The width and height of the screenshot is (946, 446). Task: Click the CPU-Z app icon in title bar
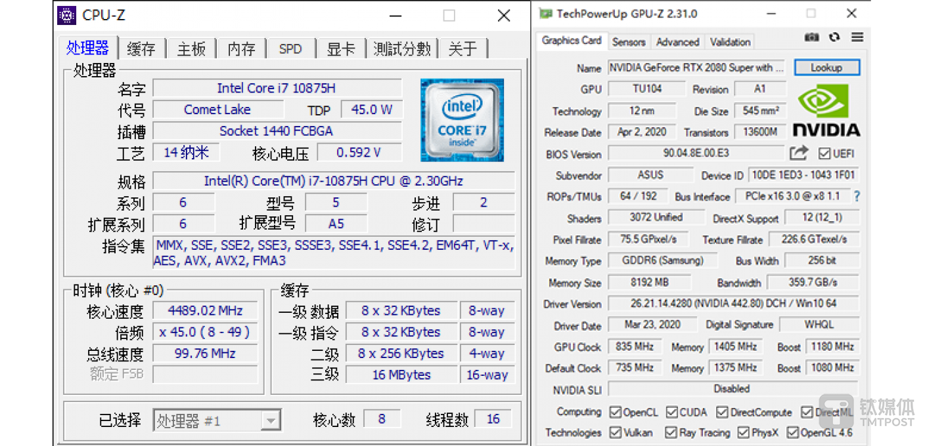[x=66, y=15]
